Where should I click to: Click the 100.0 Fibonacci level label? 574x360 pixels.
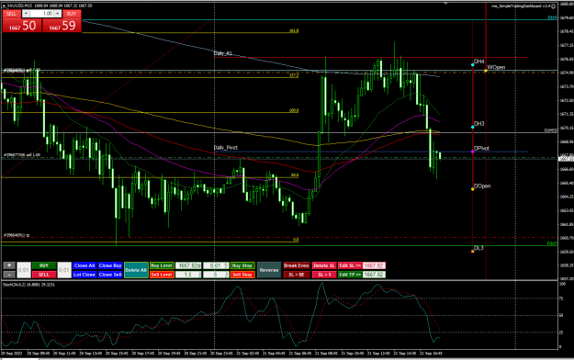click(294, 110)
